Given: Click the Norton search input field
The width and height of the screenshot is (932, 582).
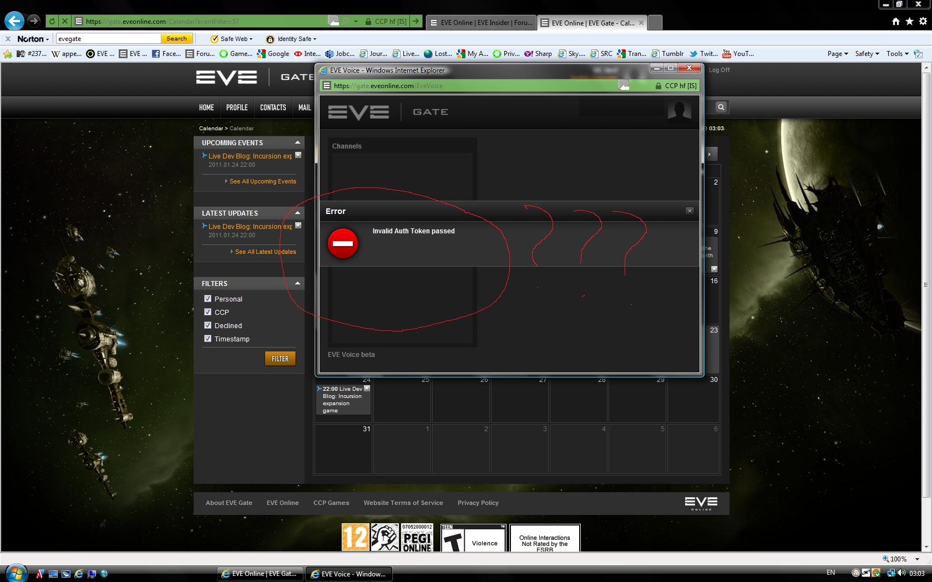Looking at the screenshot, I should point(108,39).
